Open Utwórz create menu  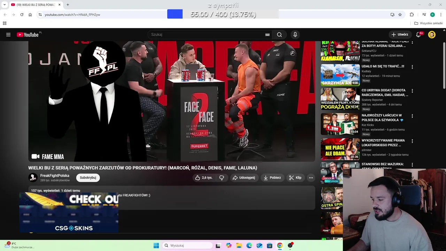(400, 35)
